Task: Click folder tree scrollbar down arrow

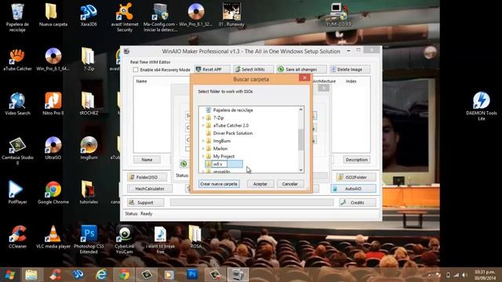Action: point(300,170)
